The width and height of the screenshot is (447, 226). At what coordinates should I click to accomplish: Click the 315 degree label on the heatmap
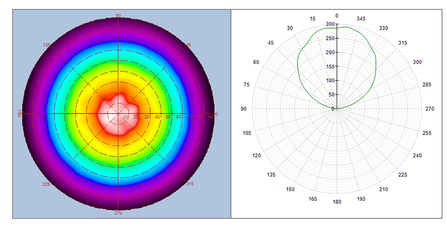point(190,184)
